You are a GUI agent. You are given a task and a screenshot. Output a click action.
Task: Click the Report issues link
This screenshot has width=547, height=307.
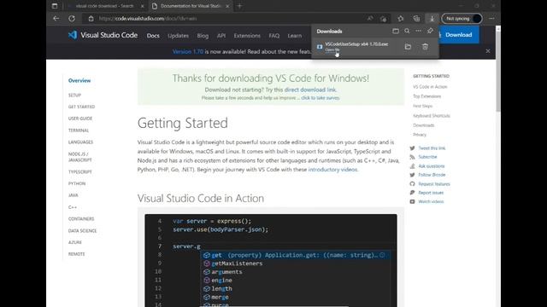[x=431, y=193]
